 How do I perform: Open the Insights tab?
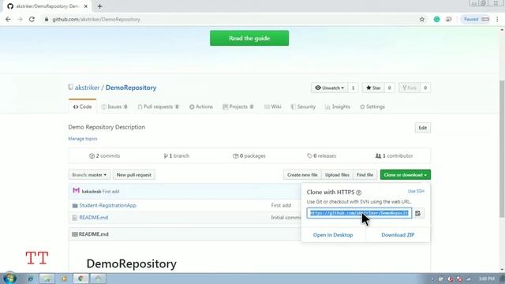point(338,106)
